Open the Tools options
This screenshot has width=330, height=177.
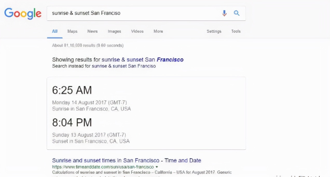pyautogui.click(x=236, y=31)
